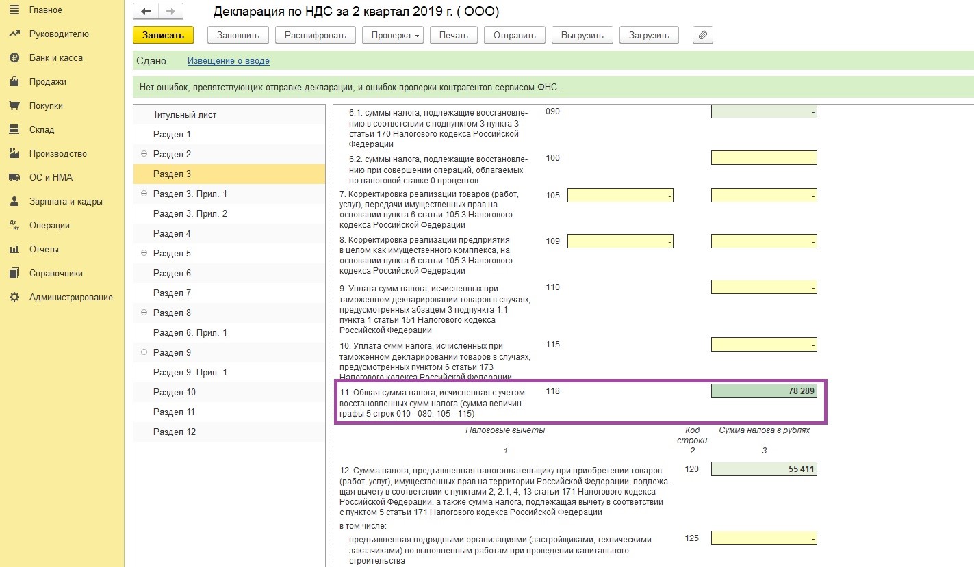
Task: Click the Операции section label
Action: pos(49,225)
